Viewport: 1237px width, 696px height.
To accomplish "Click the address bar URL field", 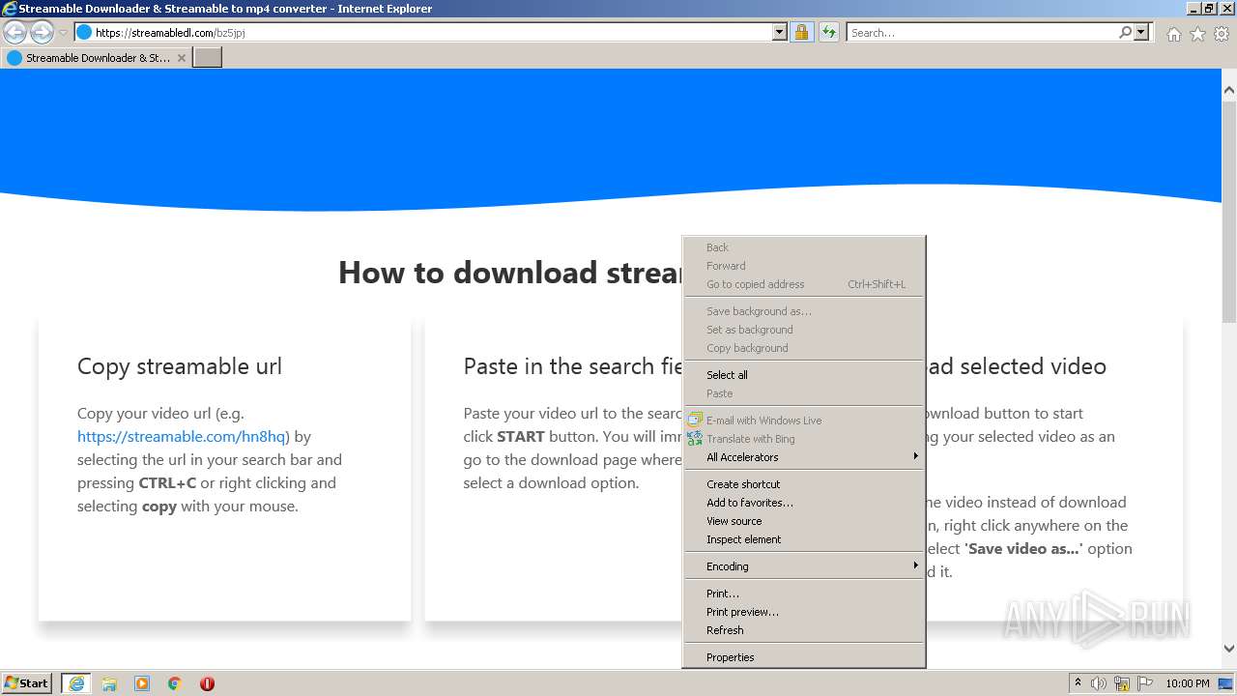I will tap(422, 32).
